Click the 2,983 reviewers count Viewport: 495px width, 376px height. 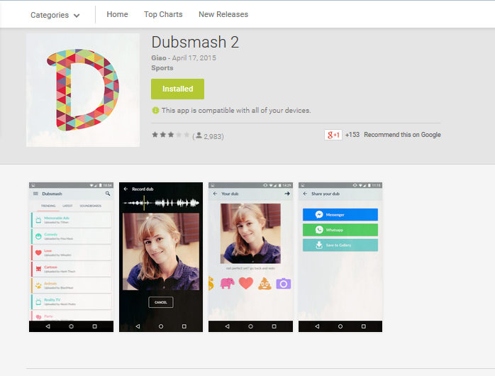pos(208,136)
